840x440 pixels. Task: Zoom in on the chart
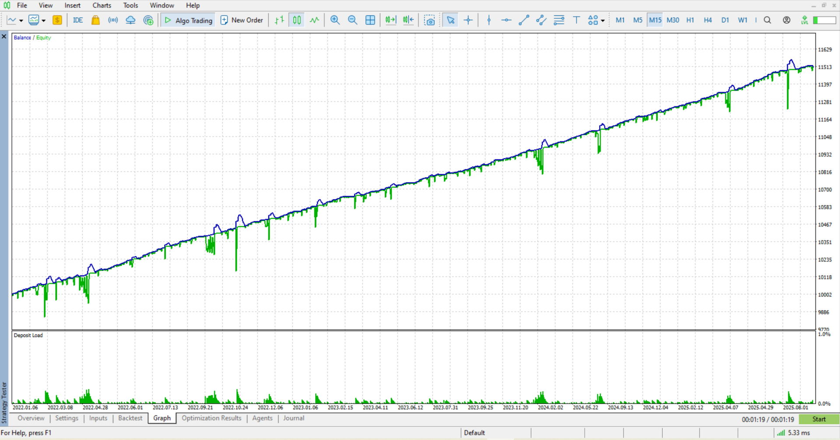point(335,20)
